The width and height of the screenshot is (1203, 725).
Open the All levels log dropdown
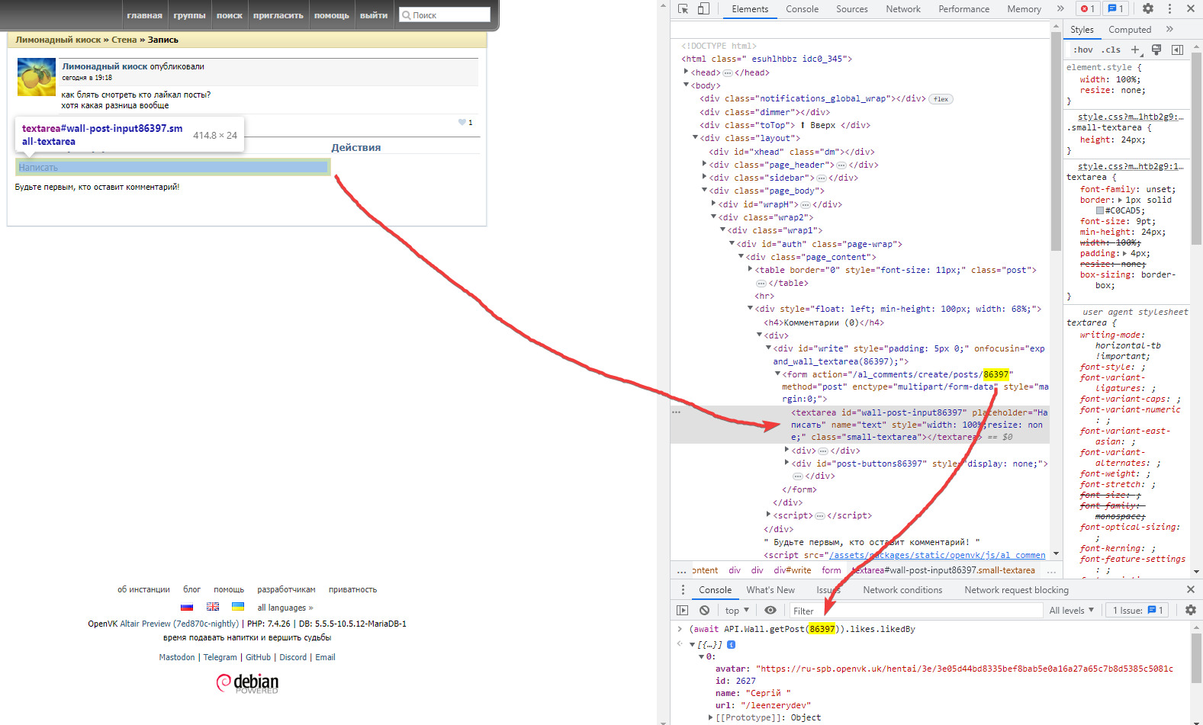[x=1071, y=610]
